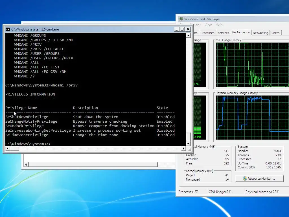Click 'SeUndockPrivilege' in cmd output
Screen dimensions: 289x217
click(25, 126)
